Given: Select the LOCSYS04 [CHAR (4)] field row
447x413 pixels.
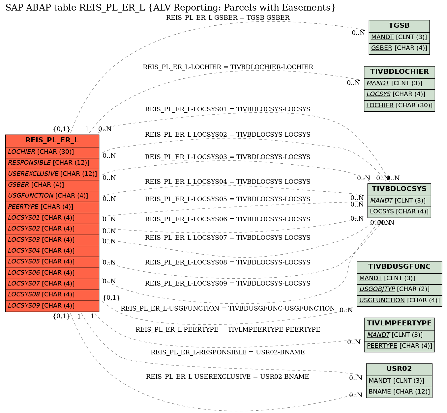Looking at the screenshot, I should (52, 251).
